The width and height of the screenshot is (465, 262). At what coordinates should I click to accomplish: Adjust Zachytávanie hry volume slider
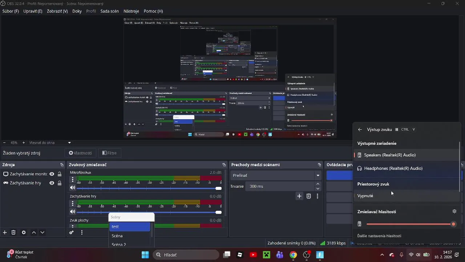[149, 212]
